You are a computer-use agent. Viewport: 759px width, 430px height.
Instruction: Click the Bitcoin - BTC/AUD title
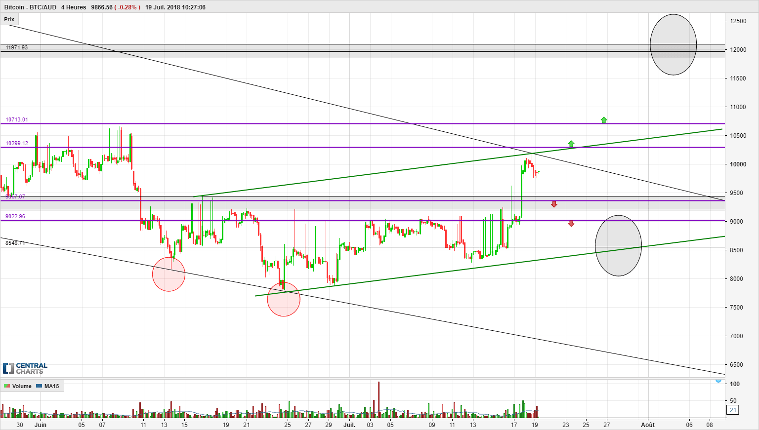pos(30,7)
